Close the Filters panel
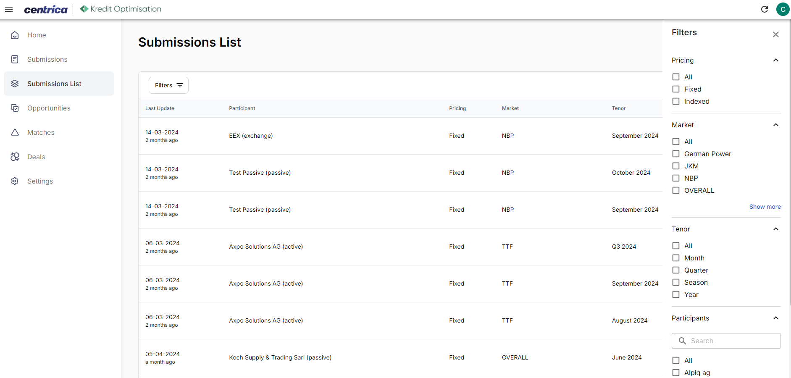791x378 pixels. click(x=776, y=34)
